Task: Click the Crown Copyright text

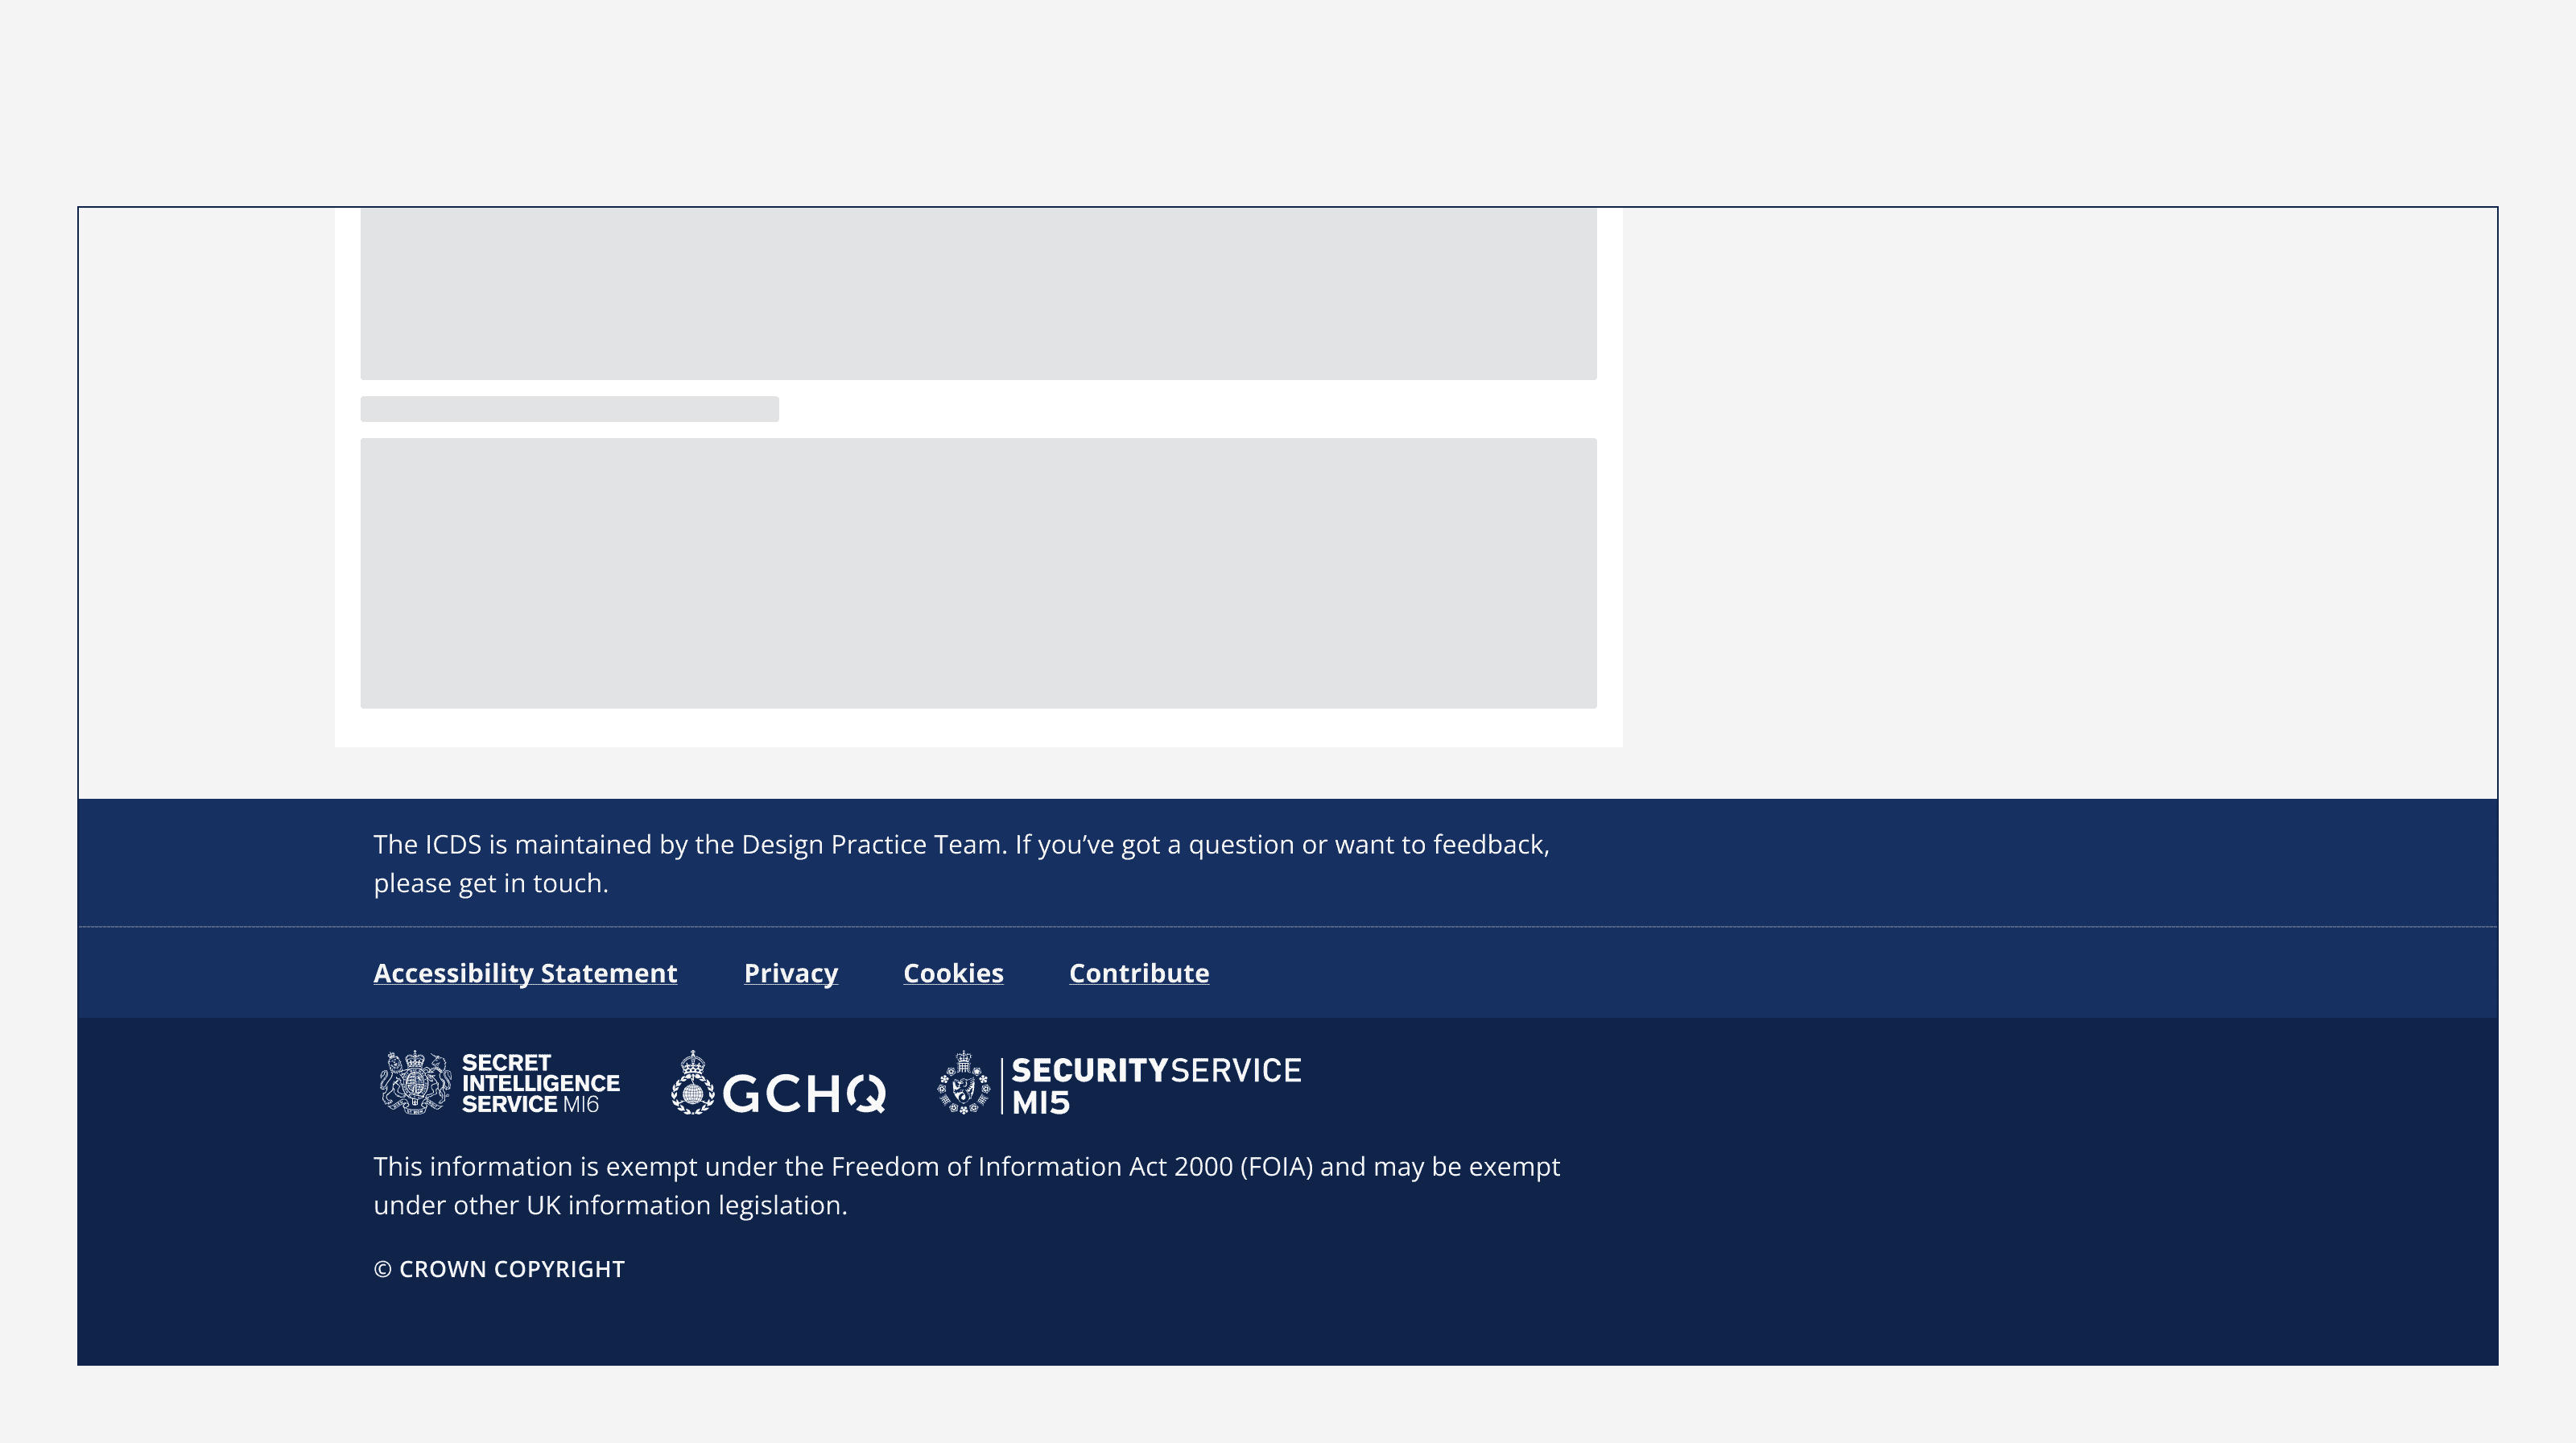Action: (x=499, y=1269)
